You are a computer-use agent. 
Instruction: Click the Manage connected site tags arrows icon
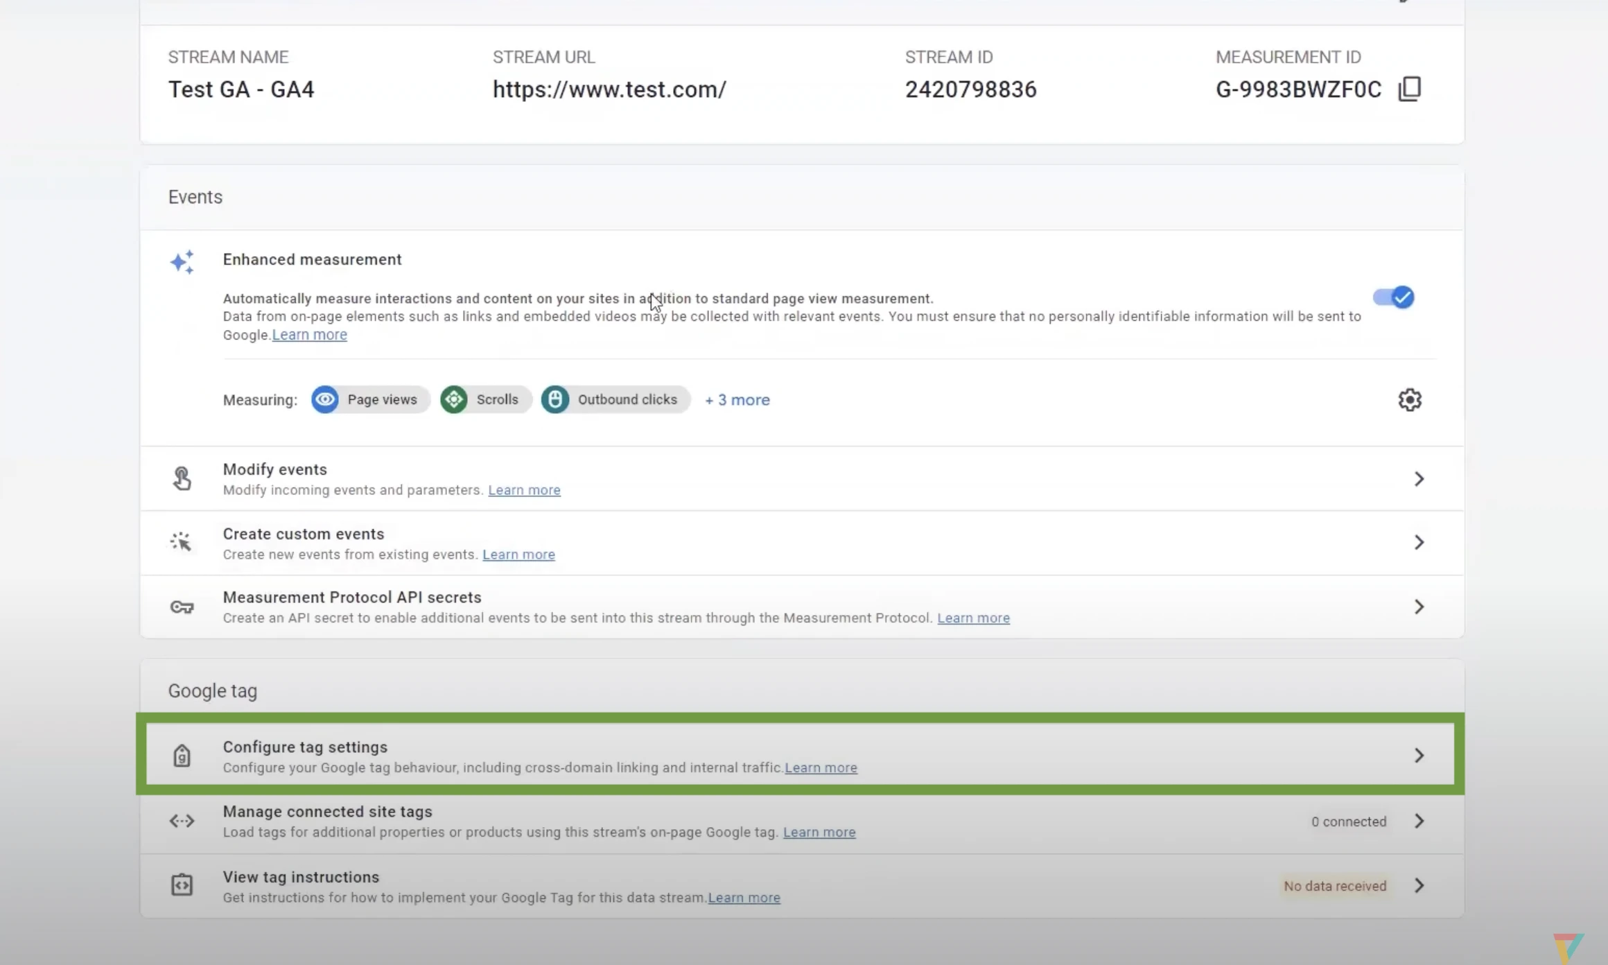click(x=182, y=821)
